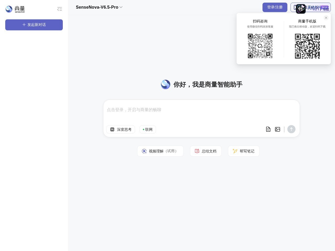Focus the chat input box 点击登录
The image size is (335, 251).
202,110
